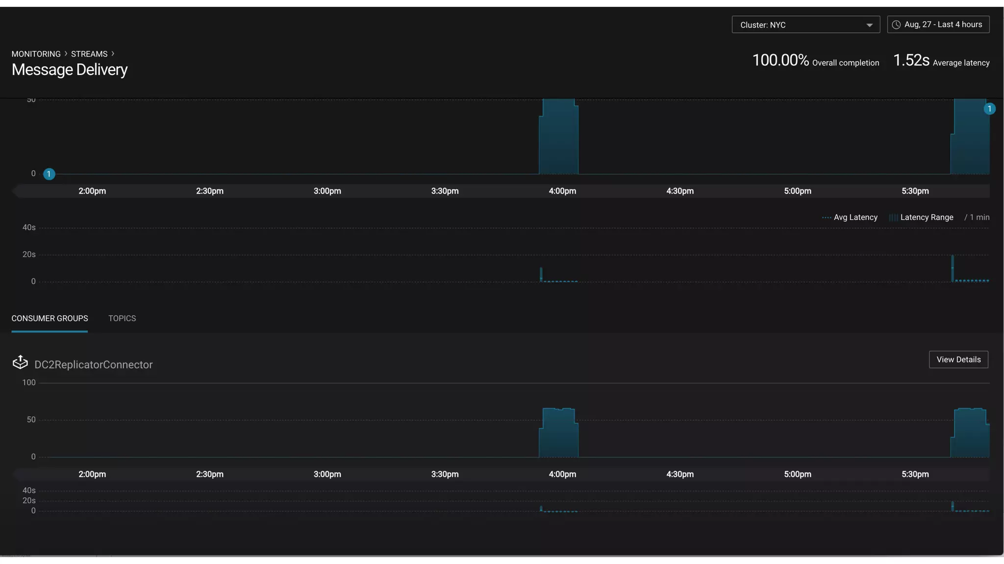Click the clock icon in time range picker
This screenshot has width=1004, height=564.
896,24
